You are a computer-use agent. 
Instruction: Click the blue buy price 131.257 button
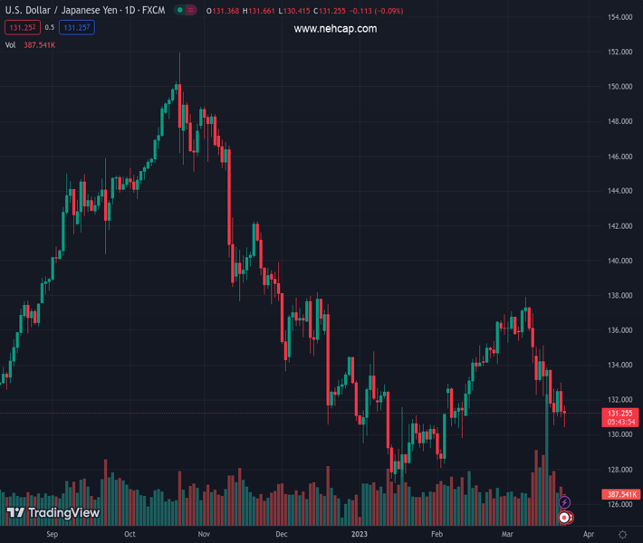(x=79, y=27)
